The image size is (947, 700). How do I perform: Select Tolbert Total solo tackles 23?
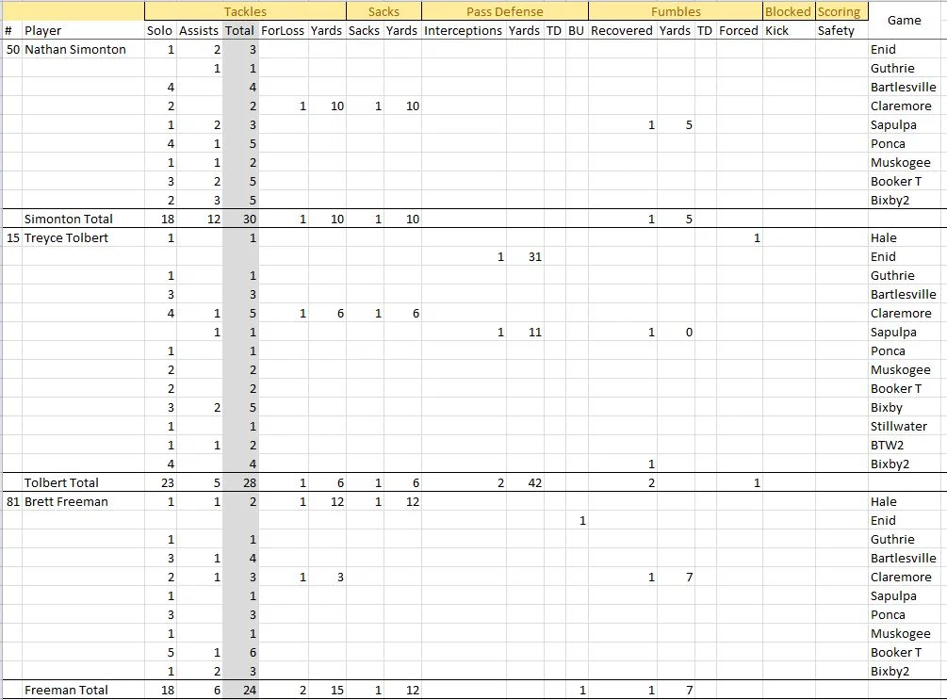(x=160, y=483)
